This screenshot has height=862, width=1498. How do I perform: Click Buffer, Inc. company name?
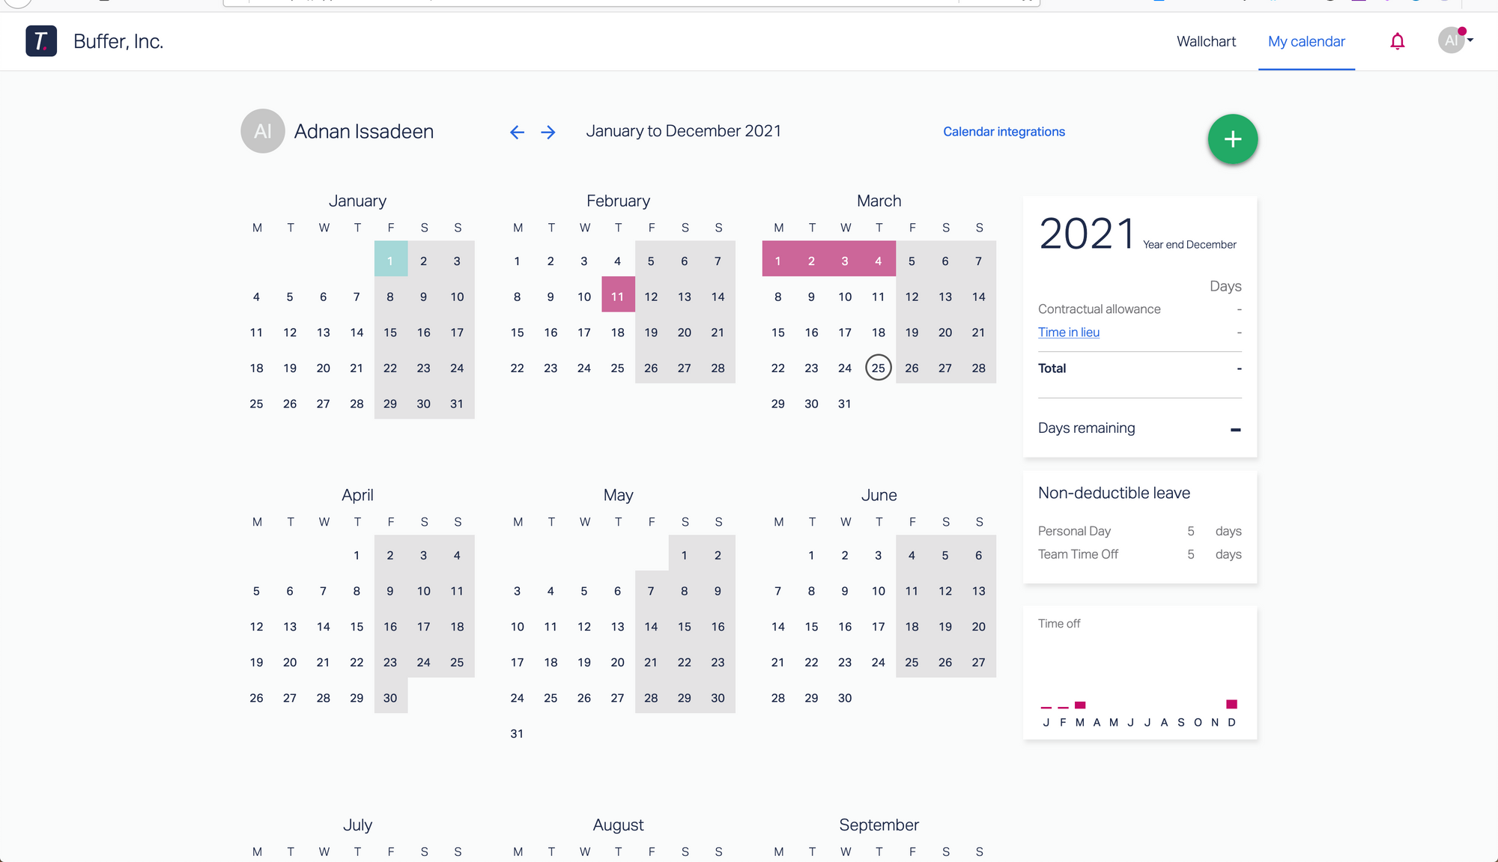(x=118, y=41)
